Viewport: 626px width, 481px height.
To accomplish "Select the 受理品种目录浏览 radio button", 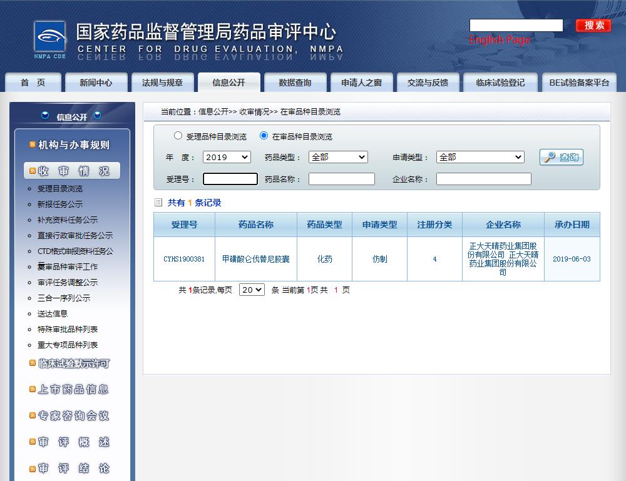I will tap(178, 136).
